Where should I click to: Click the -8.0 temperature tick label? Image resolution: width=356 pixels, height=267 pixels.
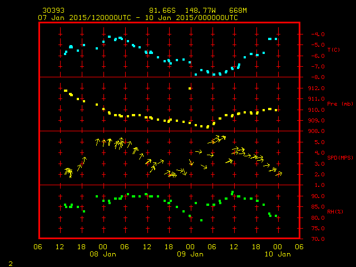(x=318, y=77)
